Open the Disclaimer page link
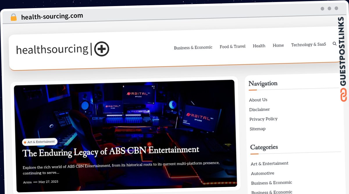 [259, 109]
